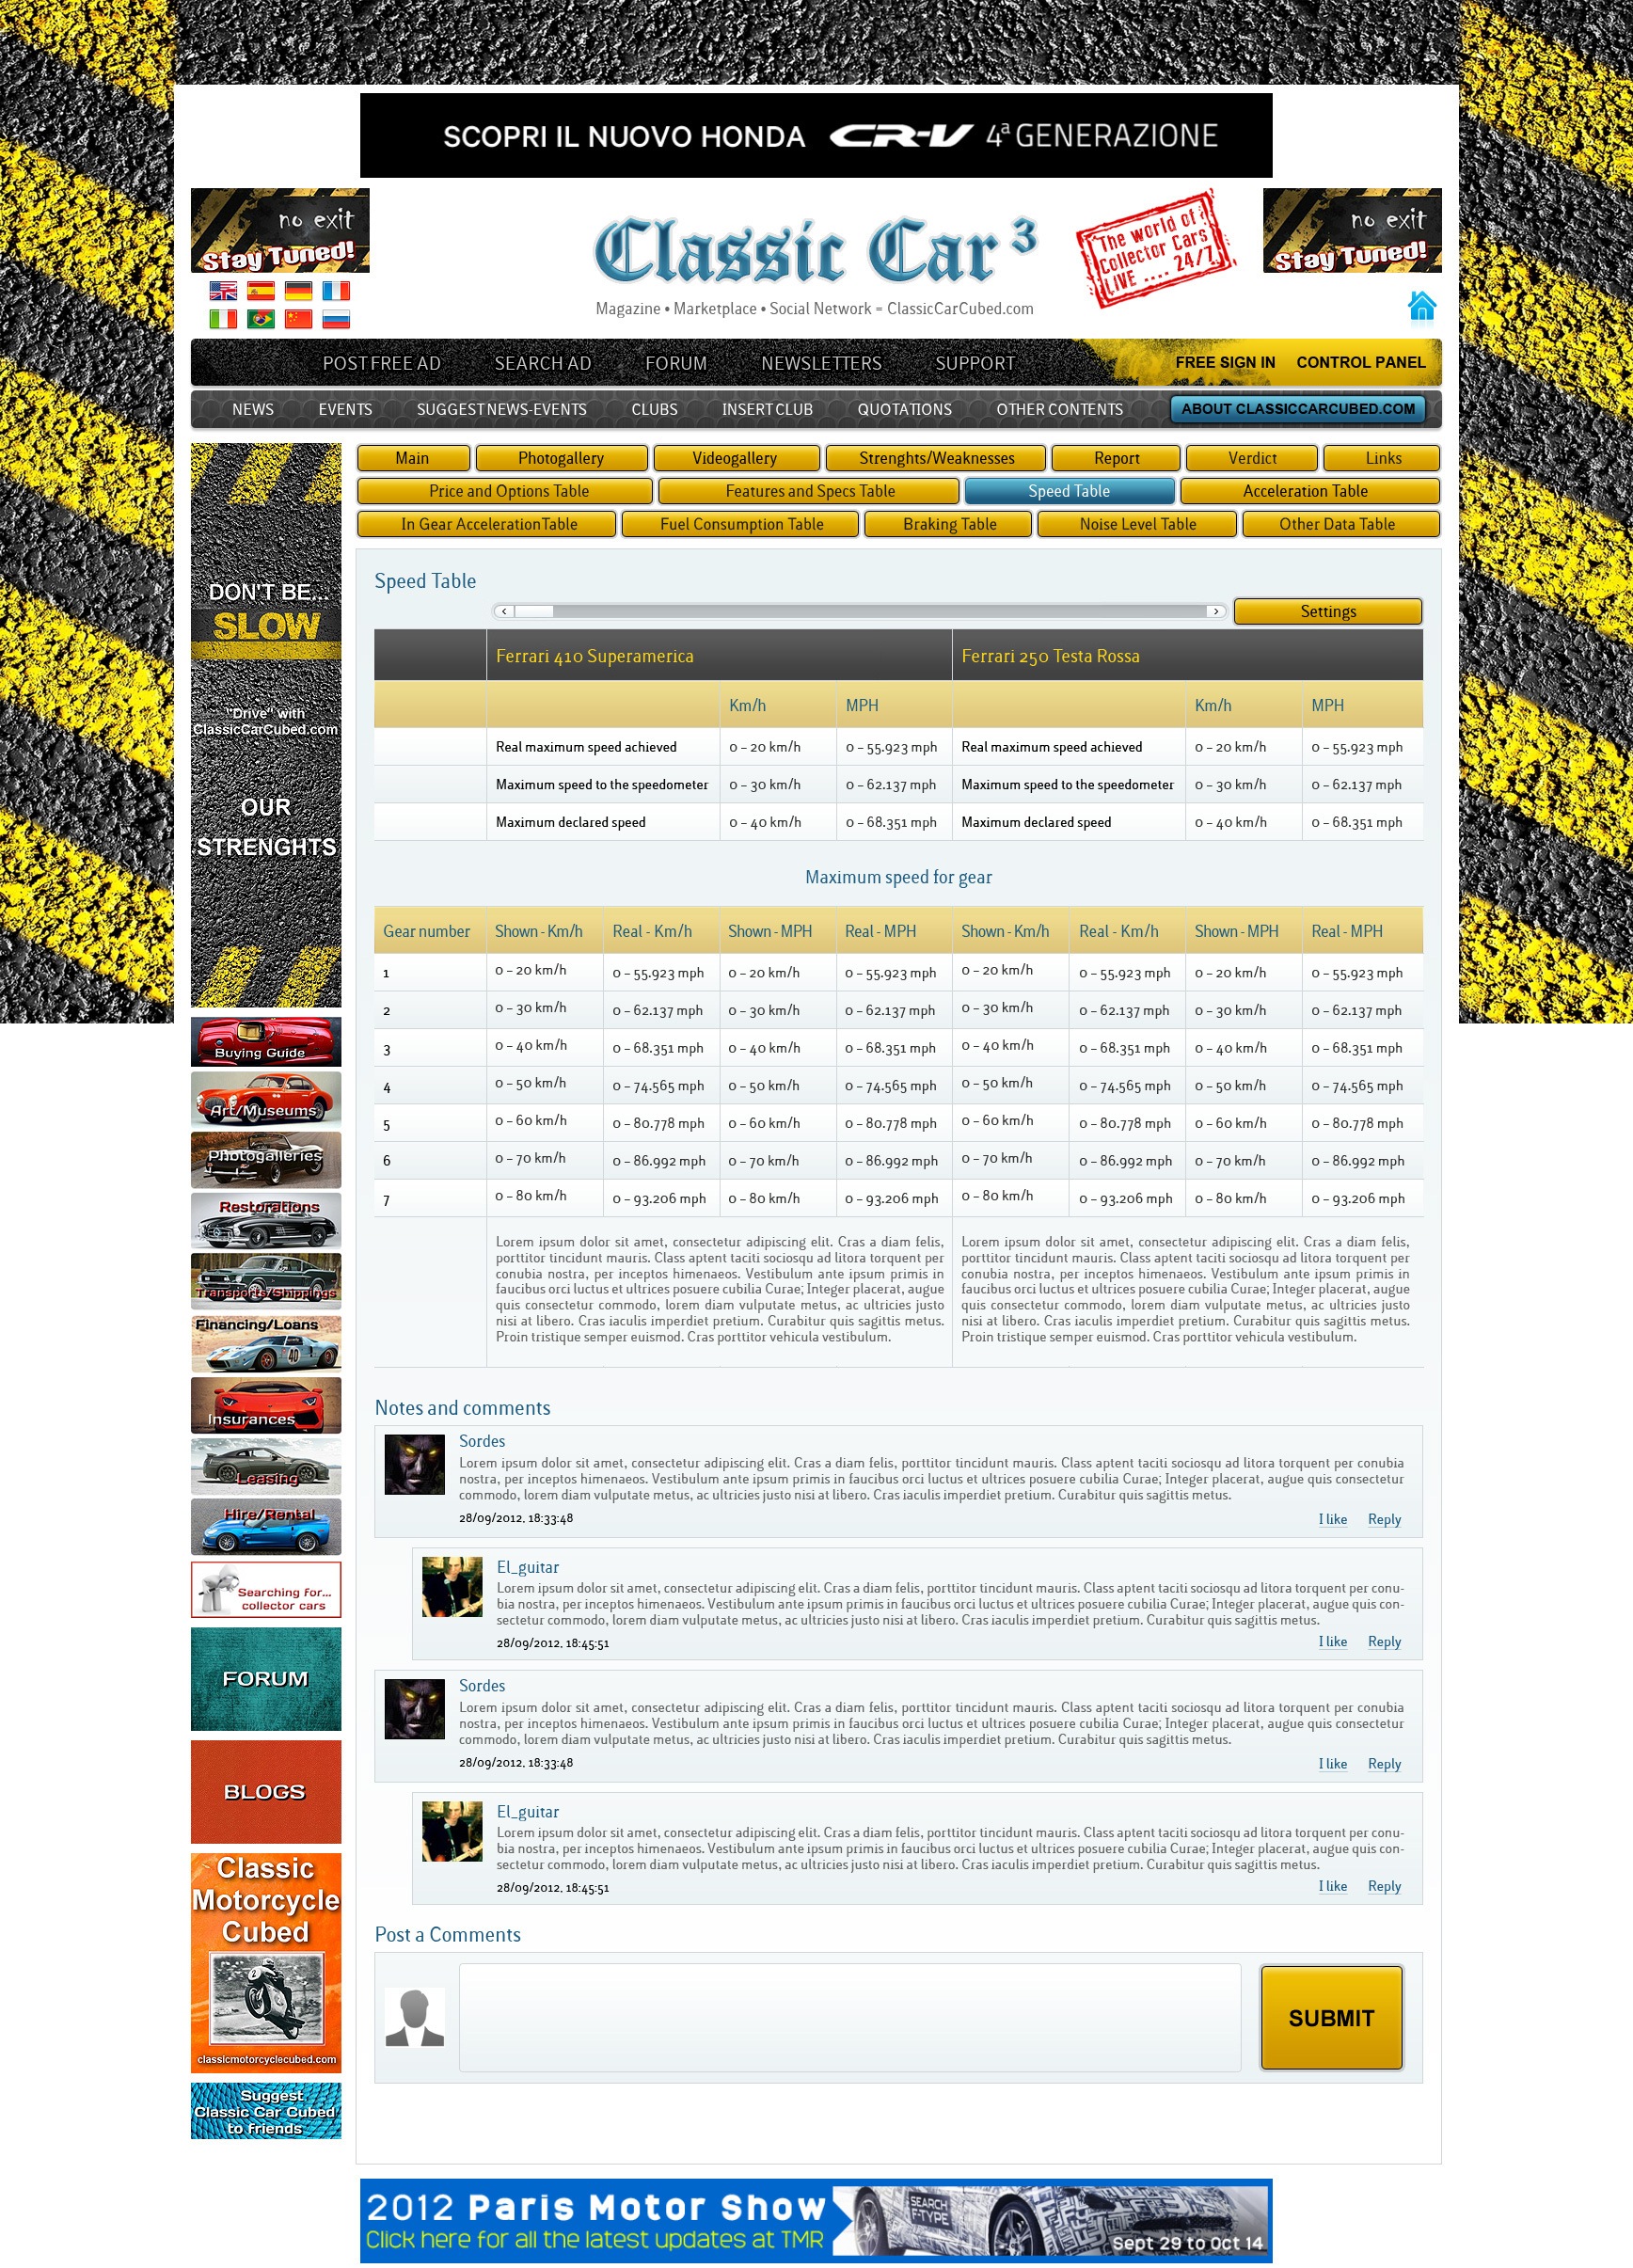1633x2268 pixels.
Task: Open SEARCH AD in the top menu
Action: tap(543, 364)
